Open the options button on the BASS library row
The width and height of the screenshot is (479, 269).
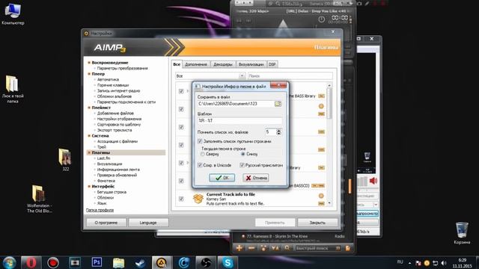tap(321, 96)
